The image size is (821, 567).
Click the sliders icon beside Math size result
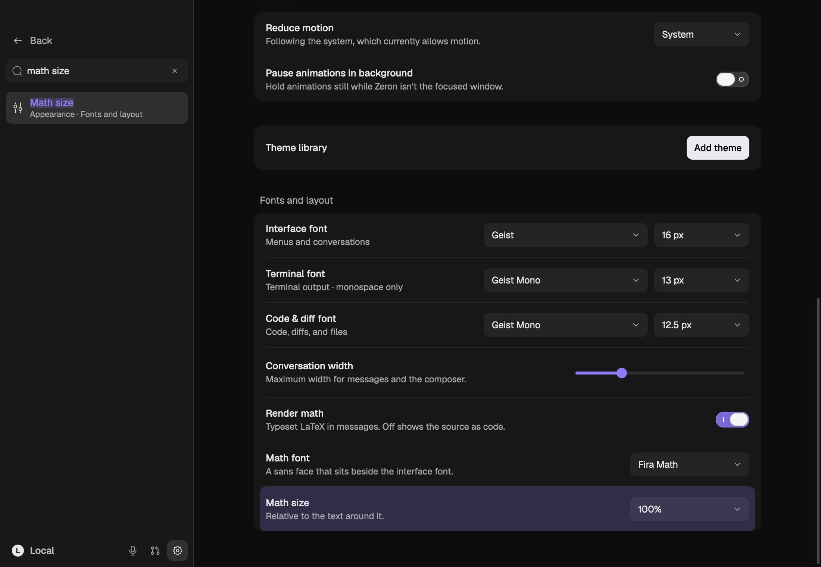(x=18, y=108)
